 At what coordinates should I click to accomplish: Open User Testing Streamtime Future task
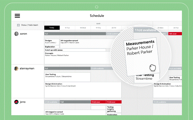[x=67, y=77]
